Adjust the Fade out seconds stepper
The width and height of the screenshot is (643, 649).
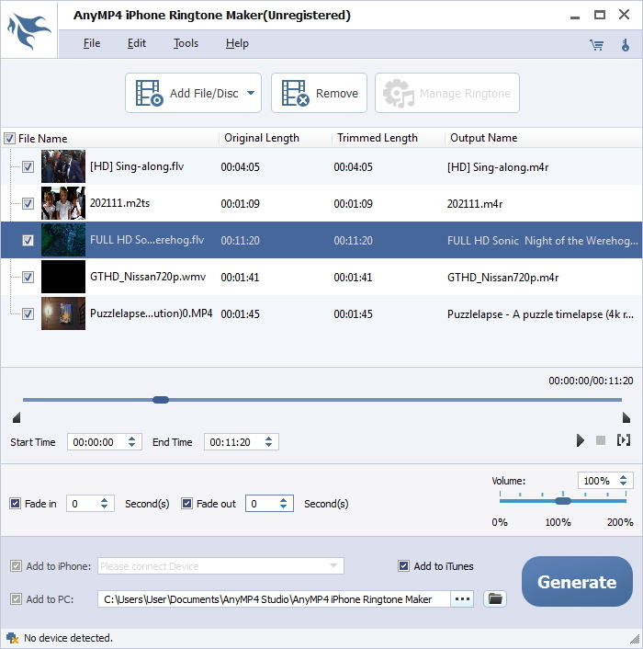click(x=283, y=504)
